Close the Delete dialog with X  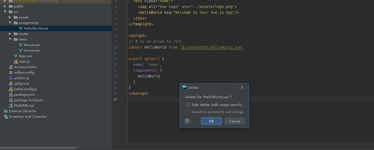click(x=242, y=87)
